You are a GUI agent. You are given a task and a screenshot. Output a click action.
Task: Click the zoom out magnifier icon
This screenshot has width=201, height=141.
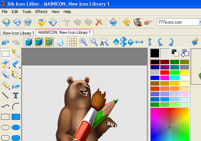click(x=94, y=42)
